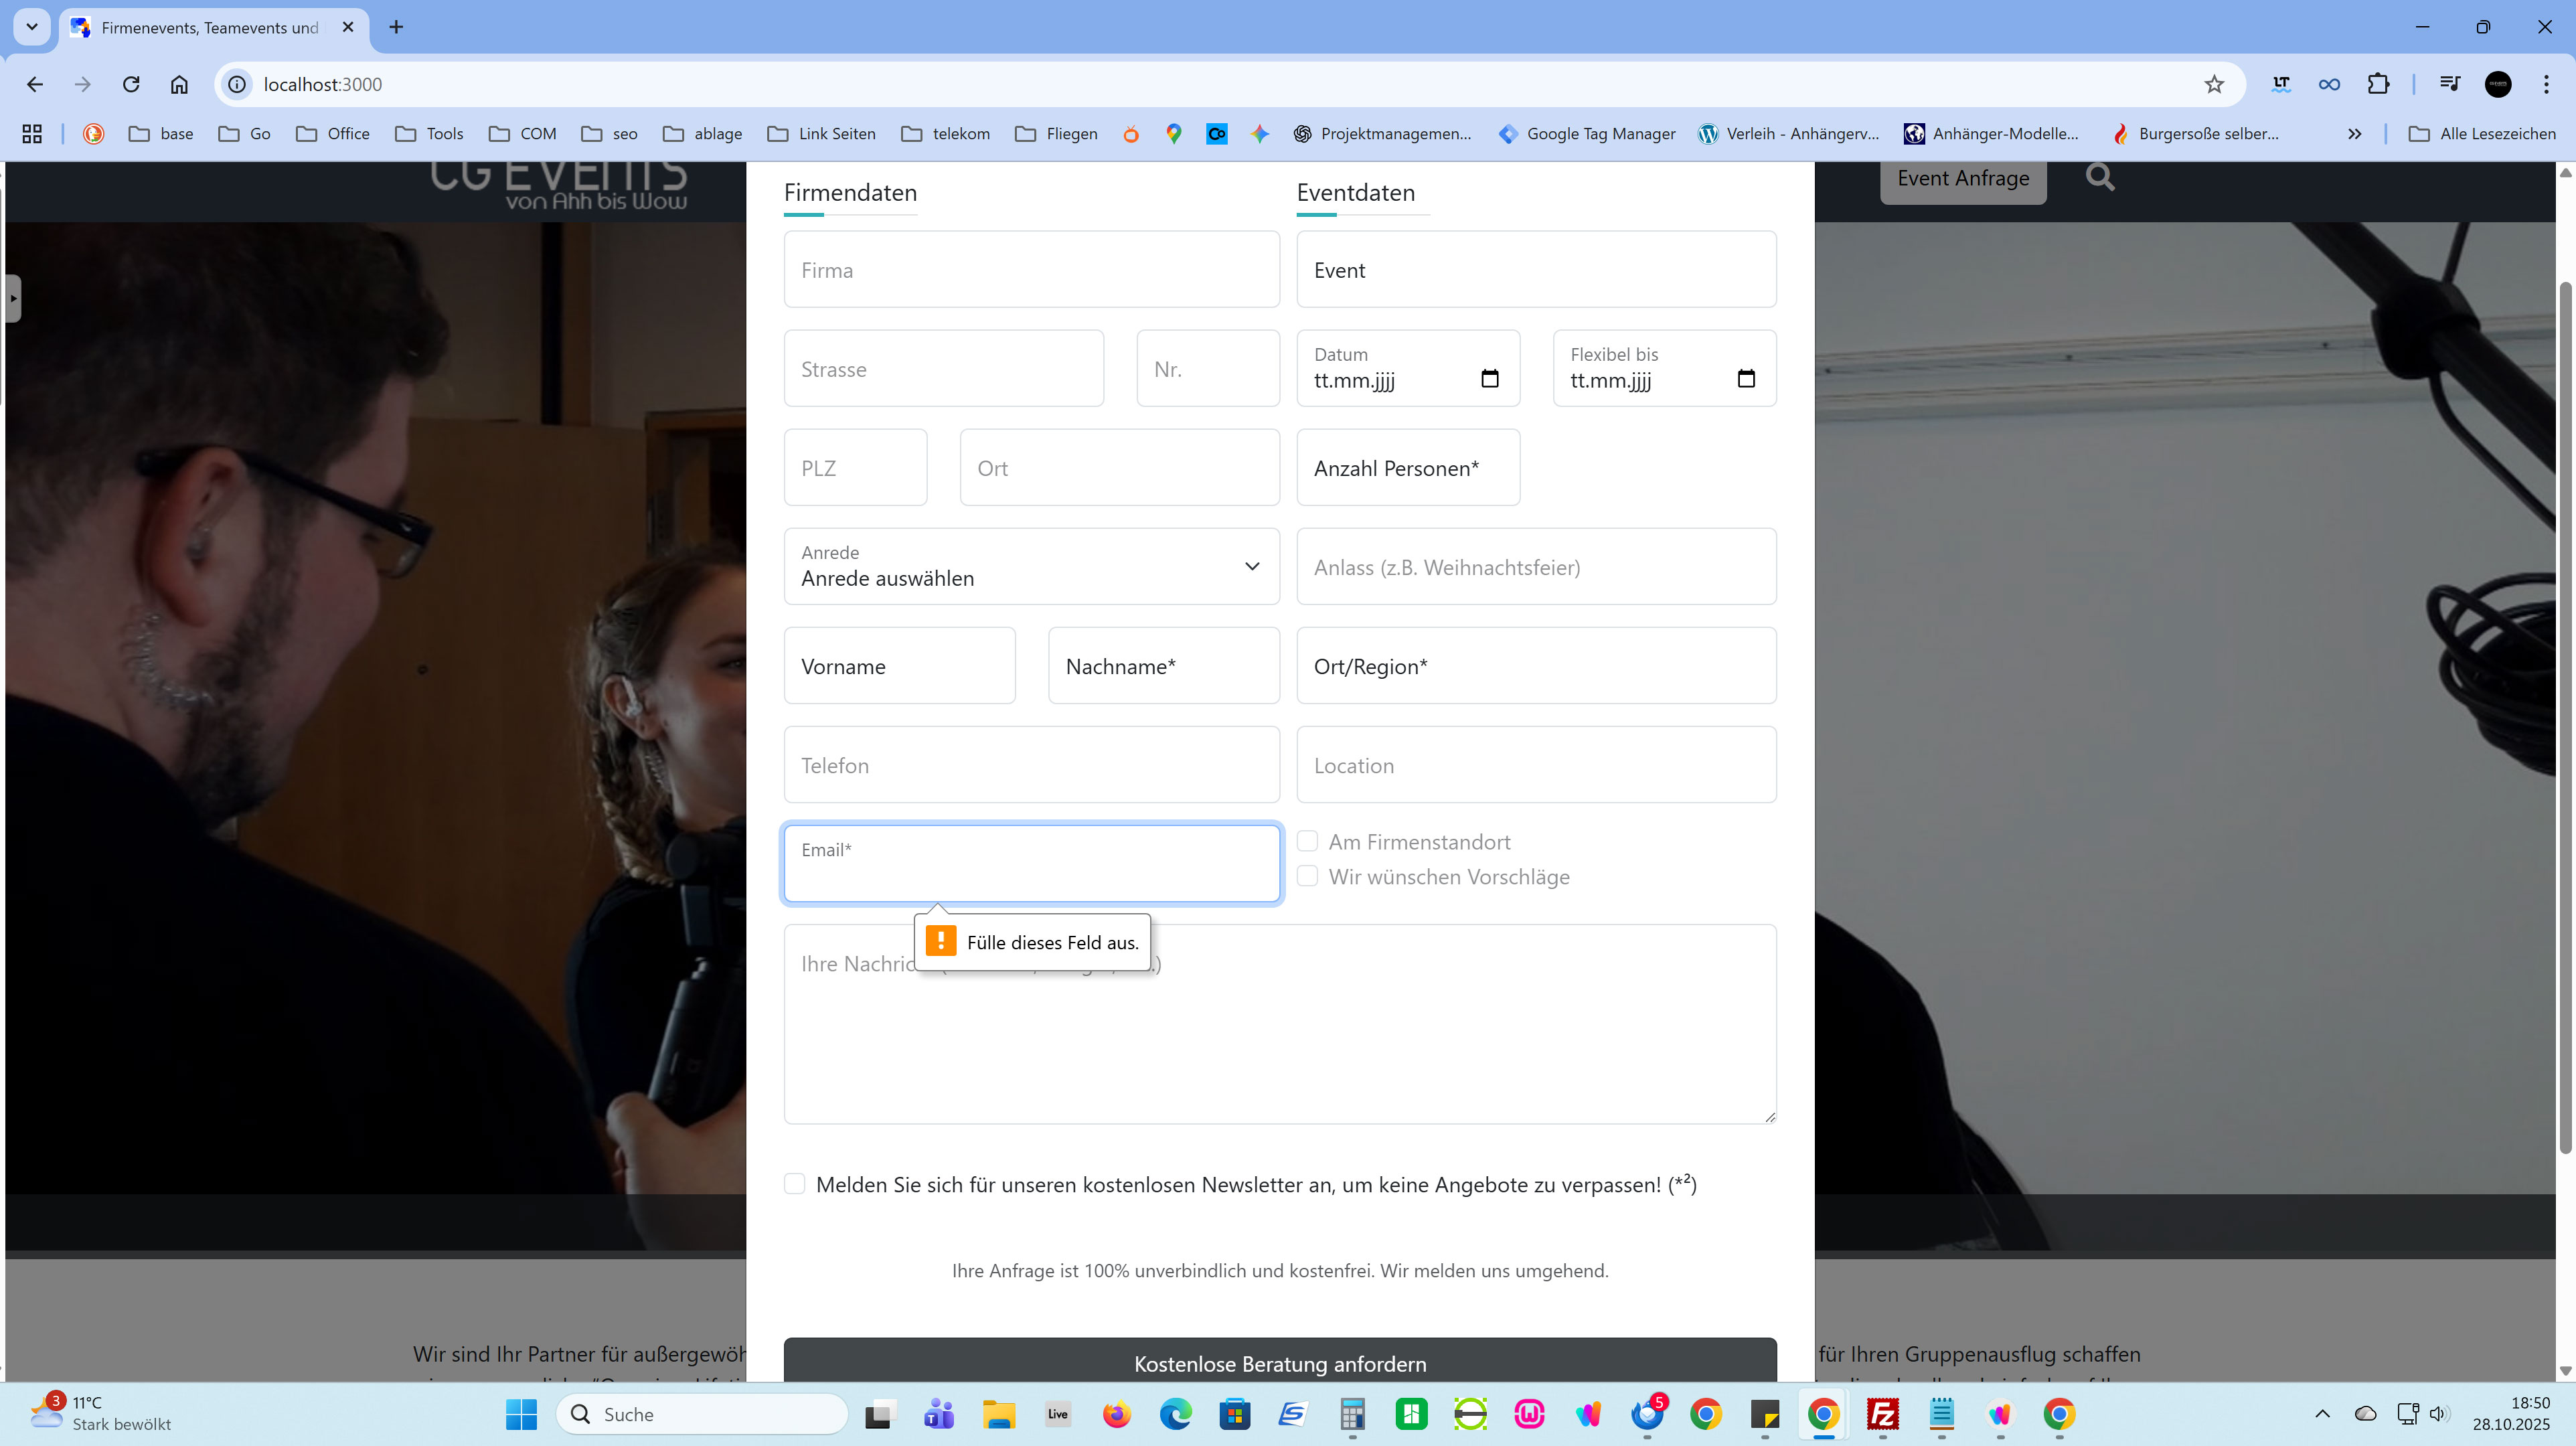Open FileZilla from the taskbar
2576x1446 pixels.
coord(1882,1414)
